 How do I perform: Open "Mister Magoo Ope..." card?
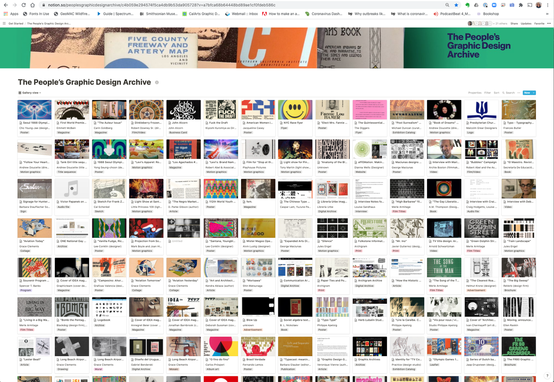(258, 236)
